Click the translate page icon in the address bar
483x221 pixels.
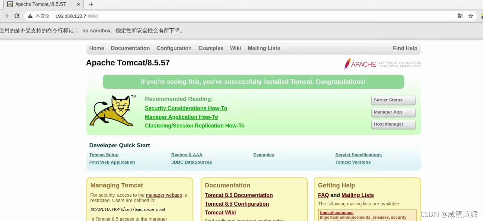(x=460, y=16)
